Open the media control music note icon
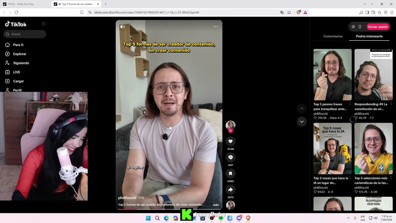Image resolution: width=396 pixels, height=223 pixels. click(361, 12)
